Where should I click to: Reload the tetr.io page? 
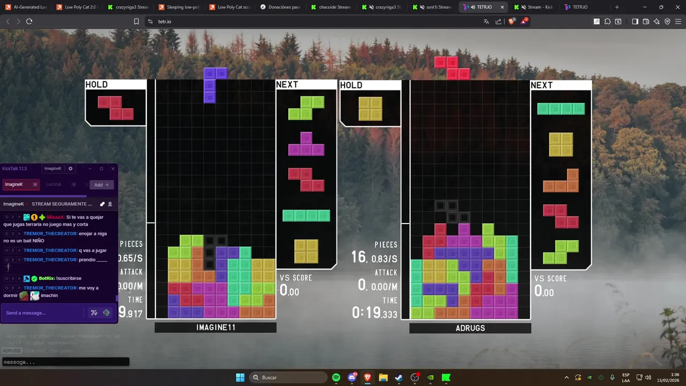pos(29,21)
